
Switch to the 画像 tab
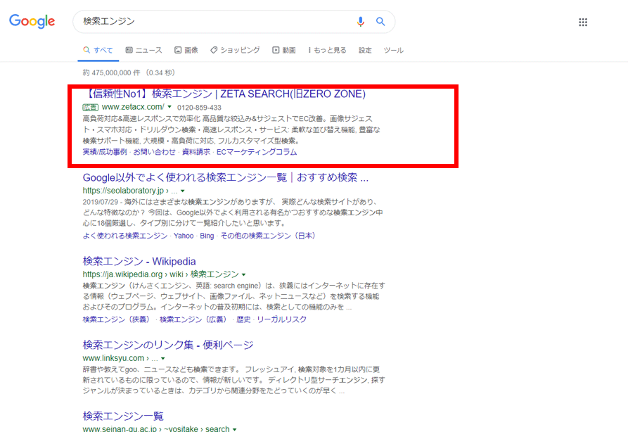coord(186,50)
